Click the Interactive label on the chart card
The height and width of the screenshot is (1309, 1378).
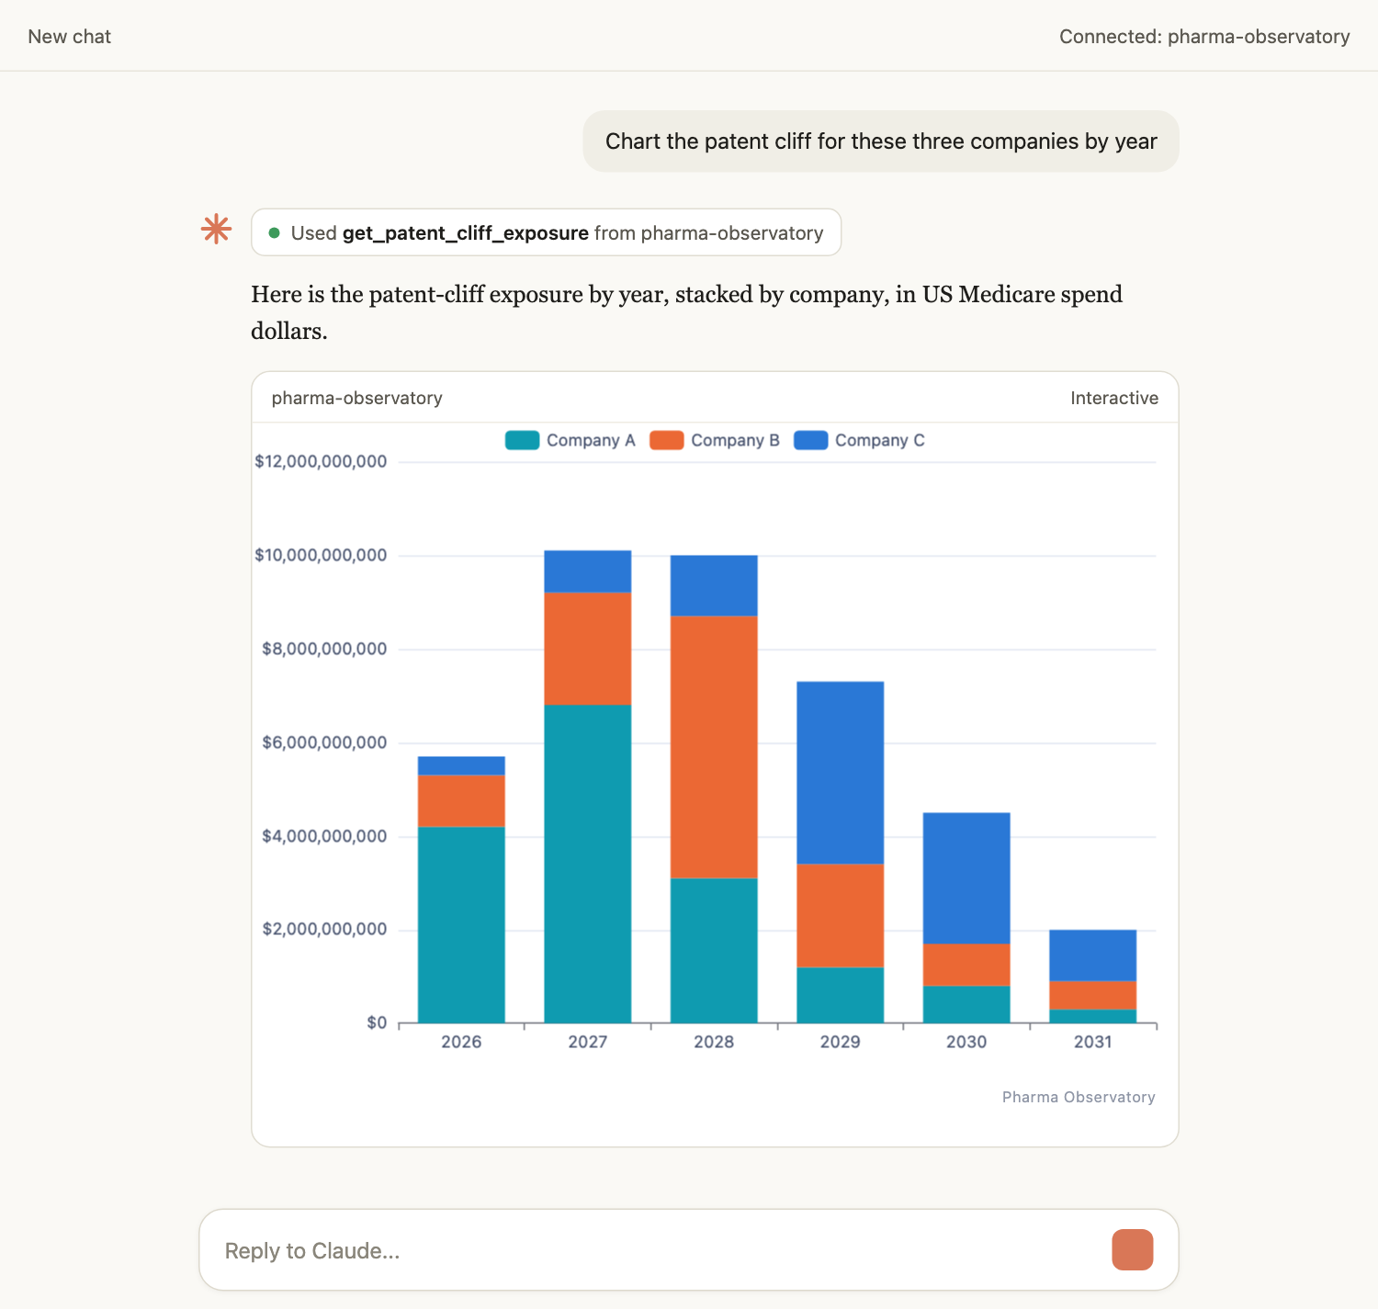pyautogui.click(x=1113, y=398)
